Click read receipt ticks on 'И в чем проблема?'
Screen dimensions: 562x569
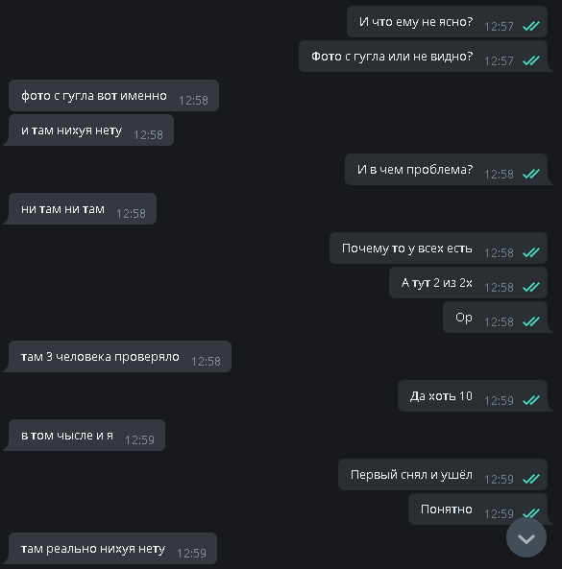tap(531, 174)
